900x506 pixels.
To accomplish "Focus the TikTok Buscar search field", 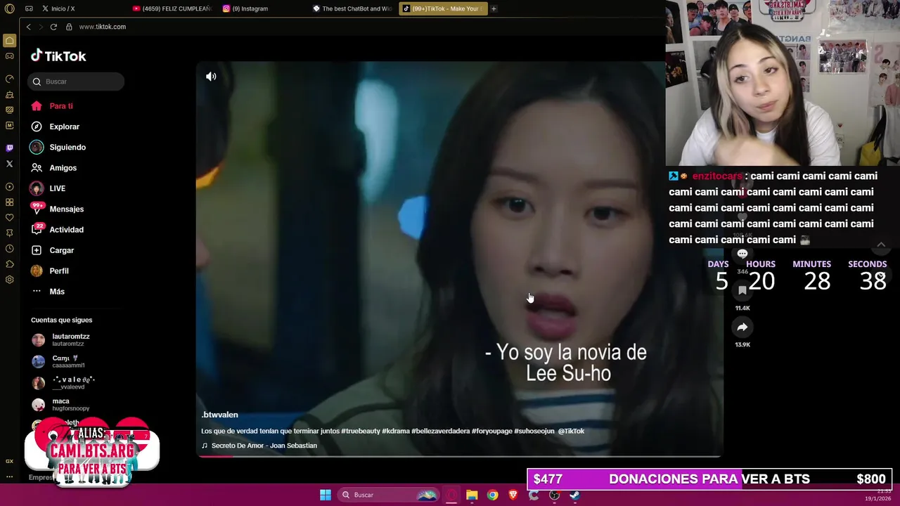I will click(x=76, y=82).
